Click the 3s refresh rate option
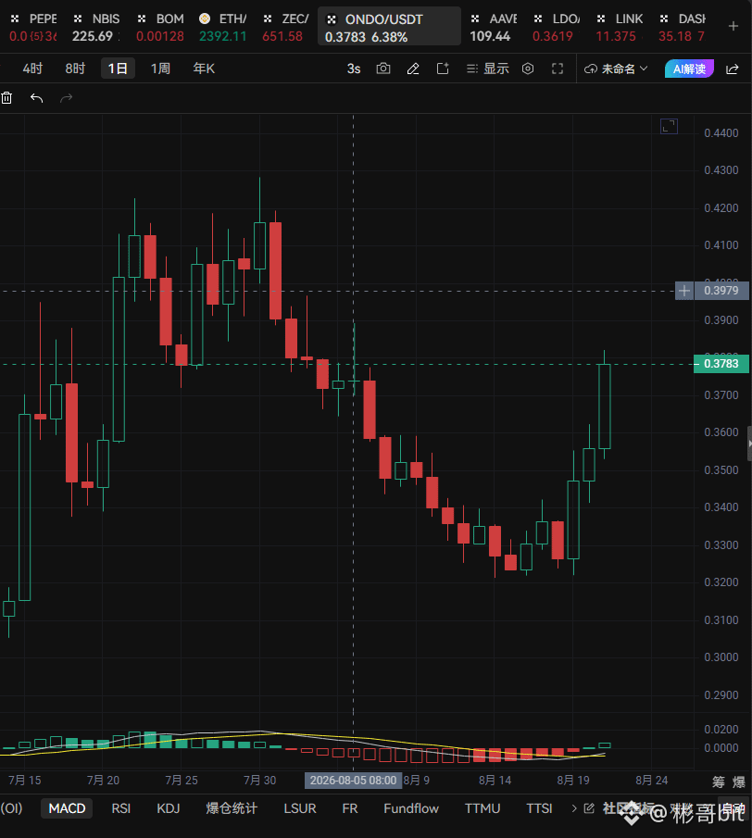Screen dimensions: 752x838 pyautogui.click(x=354, y=69)
